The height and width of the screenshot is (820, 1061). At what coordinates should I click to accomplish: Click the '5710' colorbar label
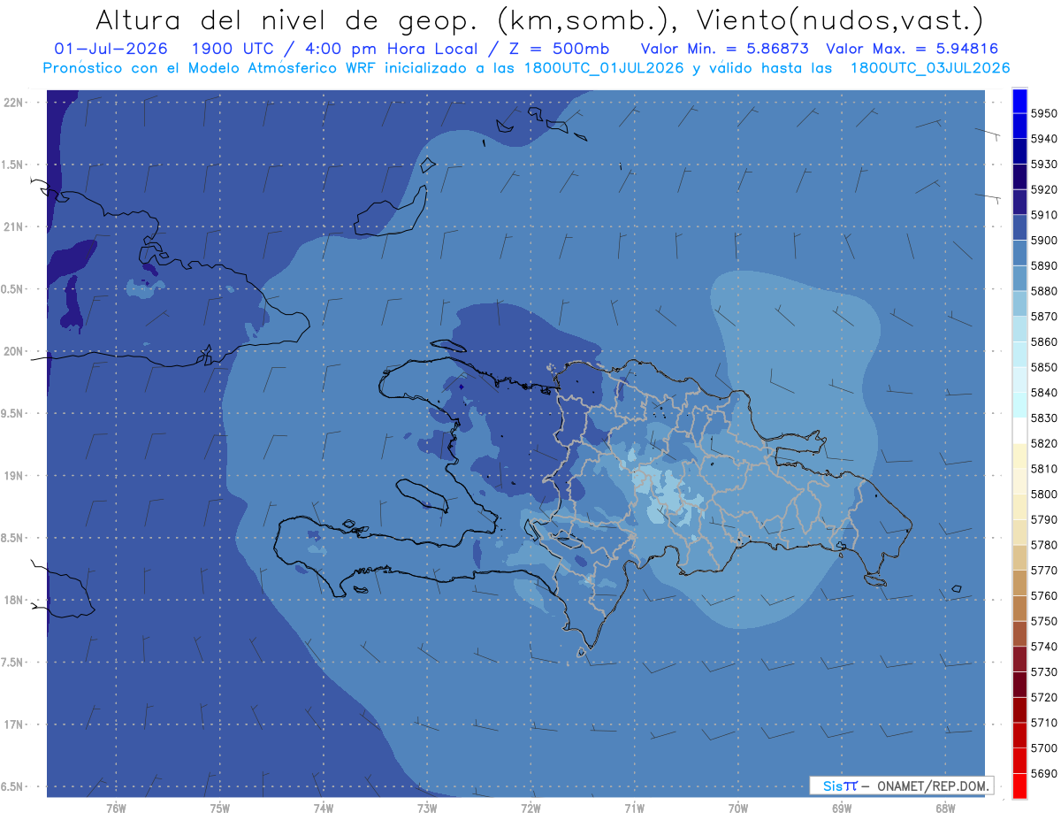tap(1043, 723)
